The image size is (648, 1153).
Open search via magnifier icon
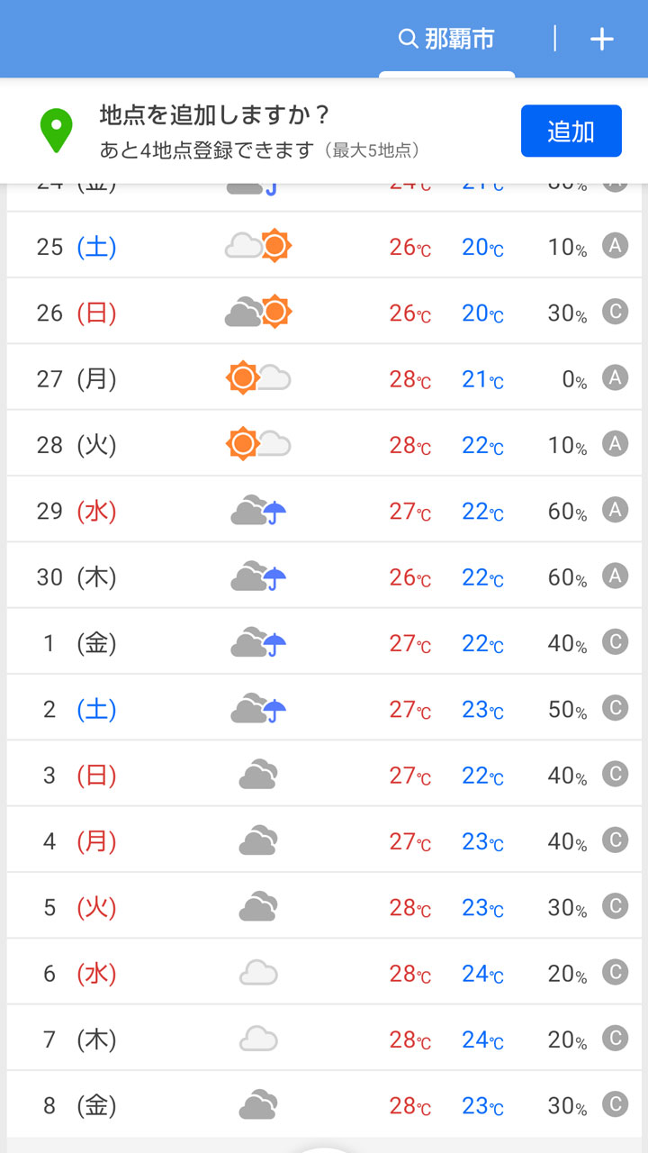[x=408, y=39]
